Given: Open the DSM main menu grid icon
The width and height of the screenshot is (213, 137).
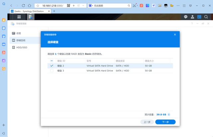Looking at the screenshot, I should point(19,17).
